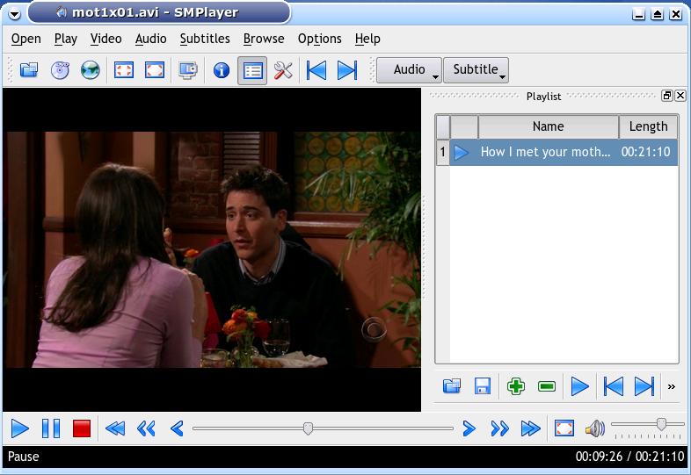Screen dimensions: 691x475
Task: Take a screenshot with monitor icon
Action: tap(188, 70)
